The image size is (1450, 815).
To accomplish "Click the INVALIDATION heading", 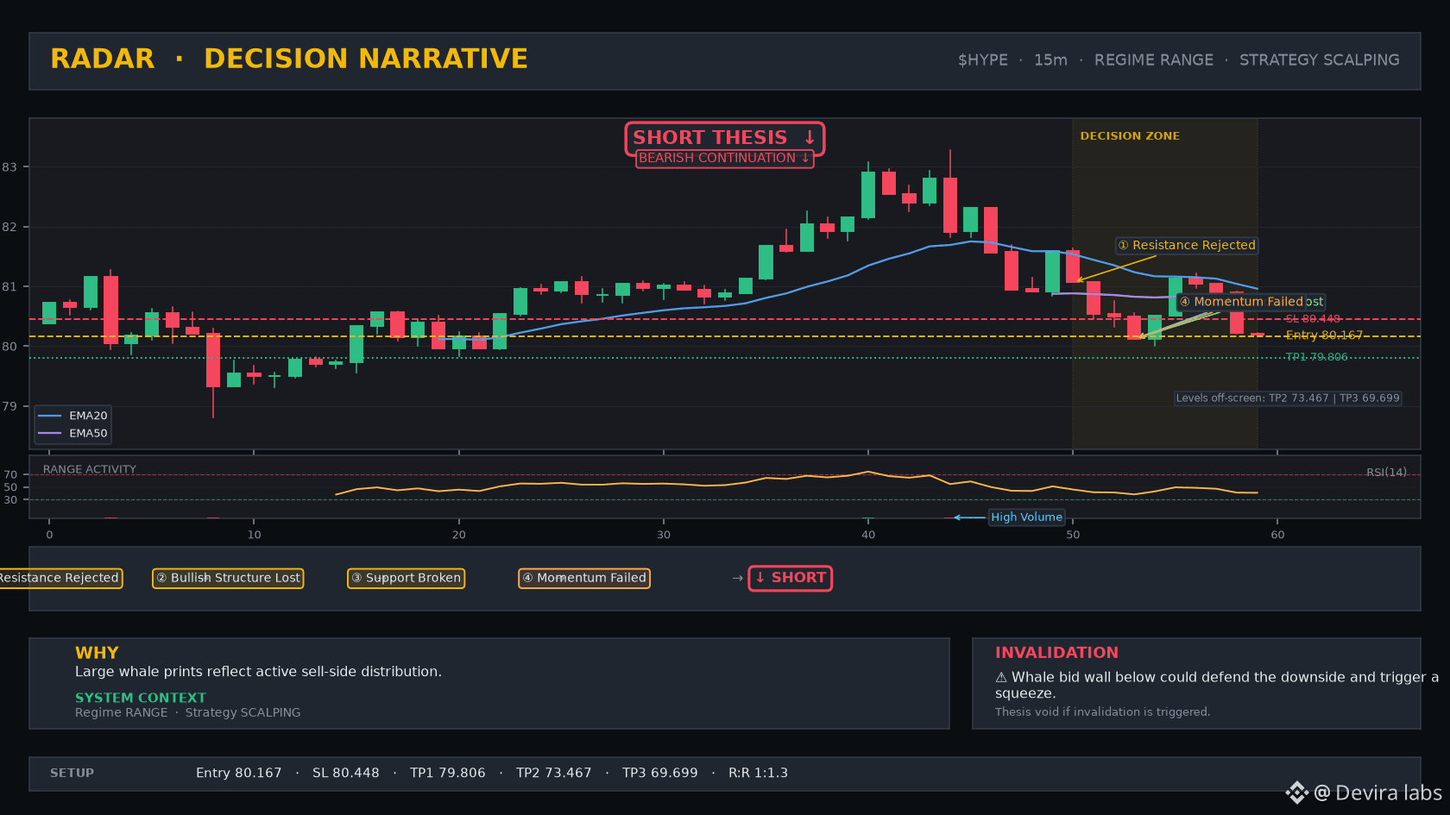I will [x=1056, y=653].
